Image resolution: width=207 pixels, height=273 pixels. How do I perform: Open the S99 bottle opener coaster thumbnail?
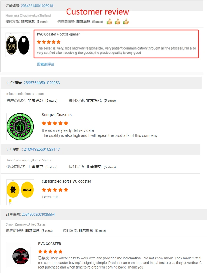click(18, 45)
